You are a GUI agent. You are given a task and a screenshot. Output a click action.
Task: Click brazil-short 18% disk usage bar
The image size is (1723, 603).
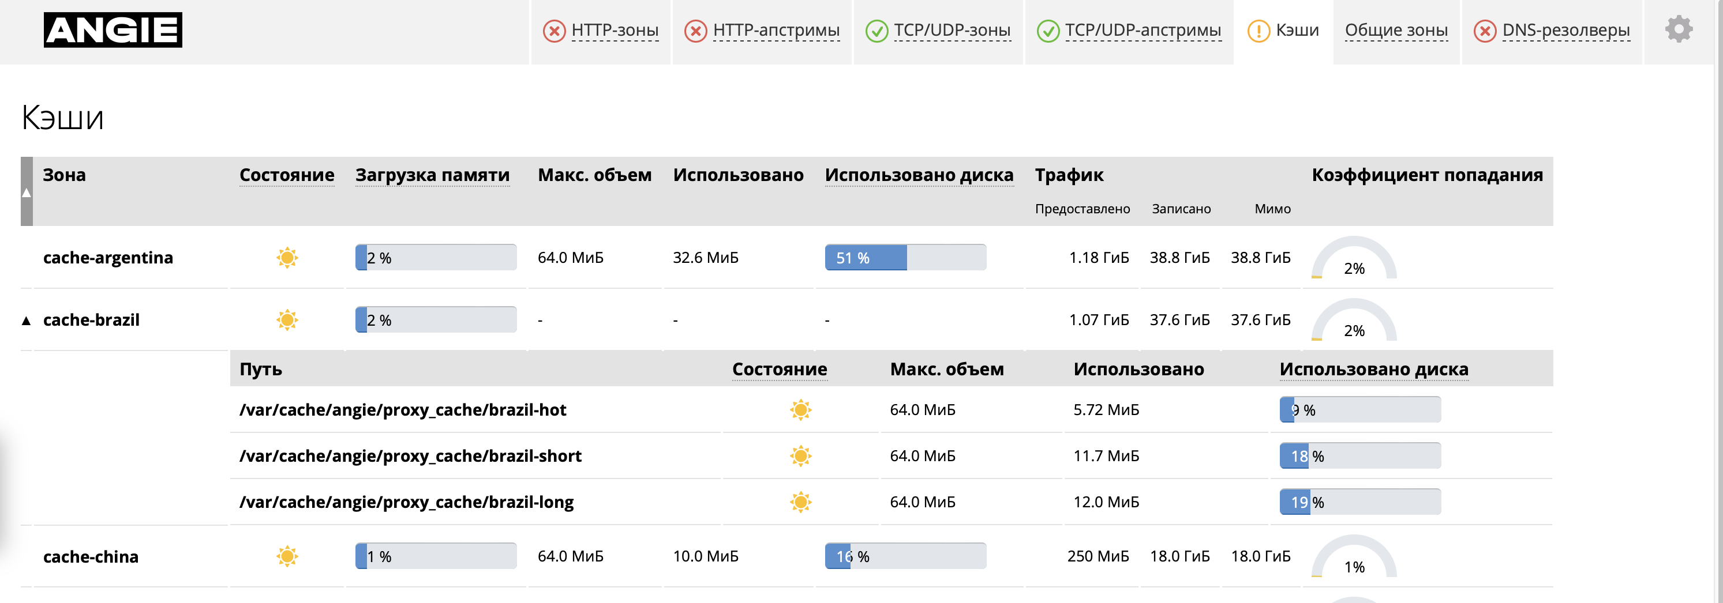click(x=1360, y=456)
